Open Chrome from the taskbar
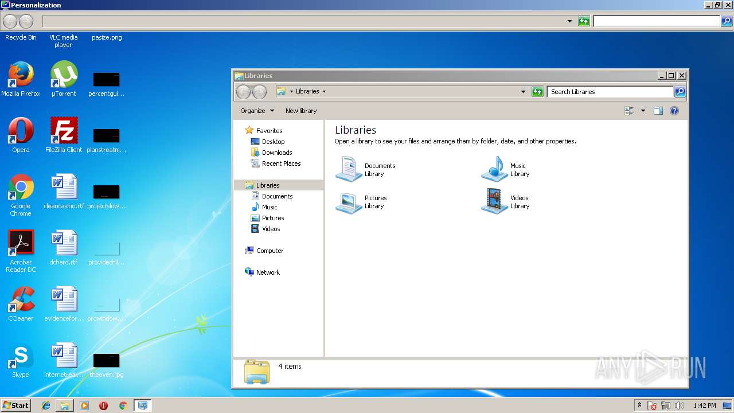This screenshot has width=734, height=413. point(123,406)
